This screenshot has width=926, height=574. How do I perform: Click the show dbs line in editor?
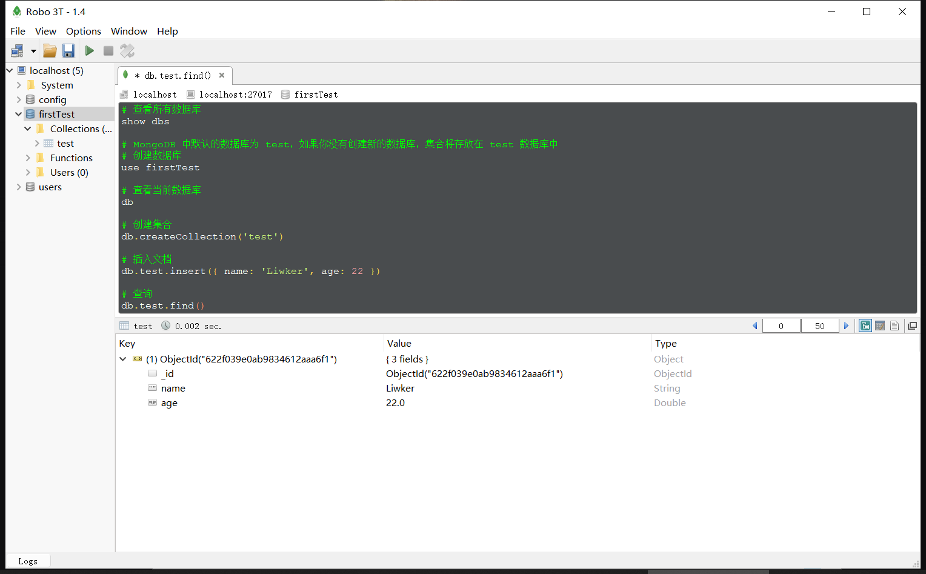click(x=145, y=122)
